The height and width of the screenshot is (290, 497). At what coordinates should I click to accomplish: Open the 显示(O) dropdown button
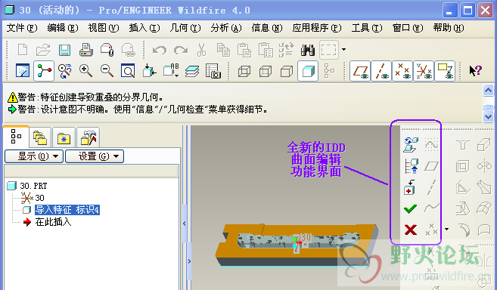tap(34, 156)
